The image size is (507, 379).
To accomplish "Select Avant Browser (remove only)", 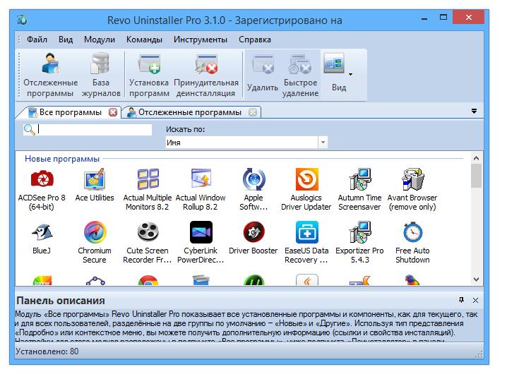I will 412,189.
